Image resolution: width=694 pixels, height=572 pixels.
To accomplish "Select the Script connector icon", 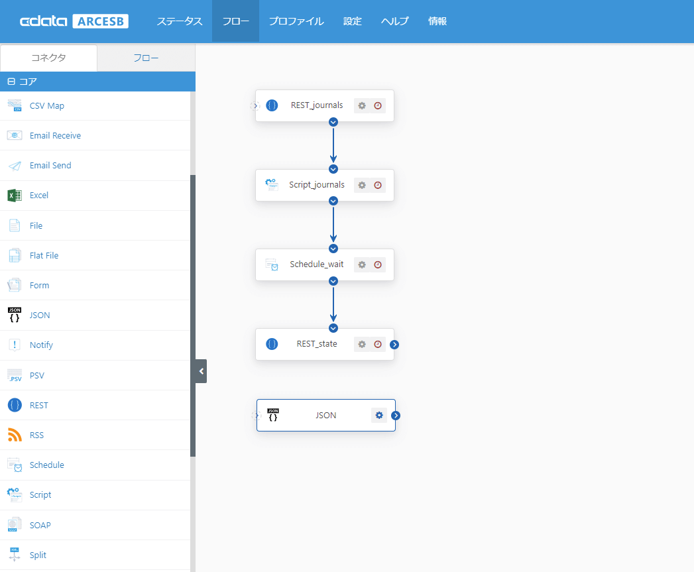I will [15, 494].
